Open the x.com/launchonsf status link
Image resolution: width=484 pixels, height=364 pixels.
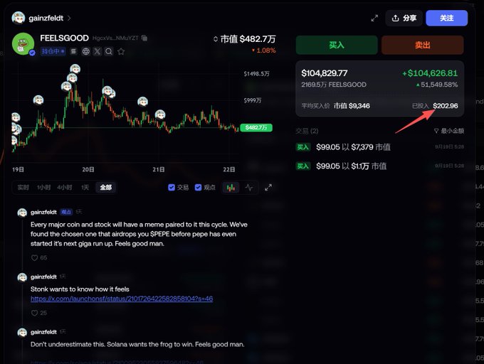pyautogui.click(x=122, y=299)
